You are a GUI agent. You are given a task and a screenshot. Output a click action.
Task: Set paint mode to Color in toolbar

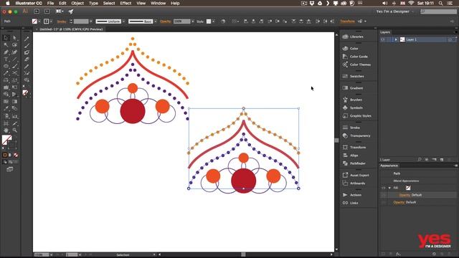5,155
